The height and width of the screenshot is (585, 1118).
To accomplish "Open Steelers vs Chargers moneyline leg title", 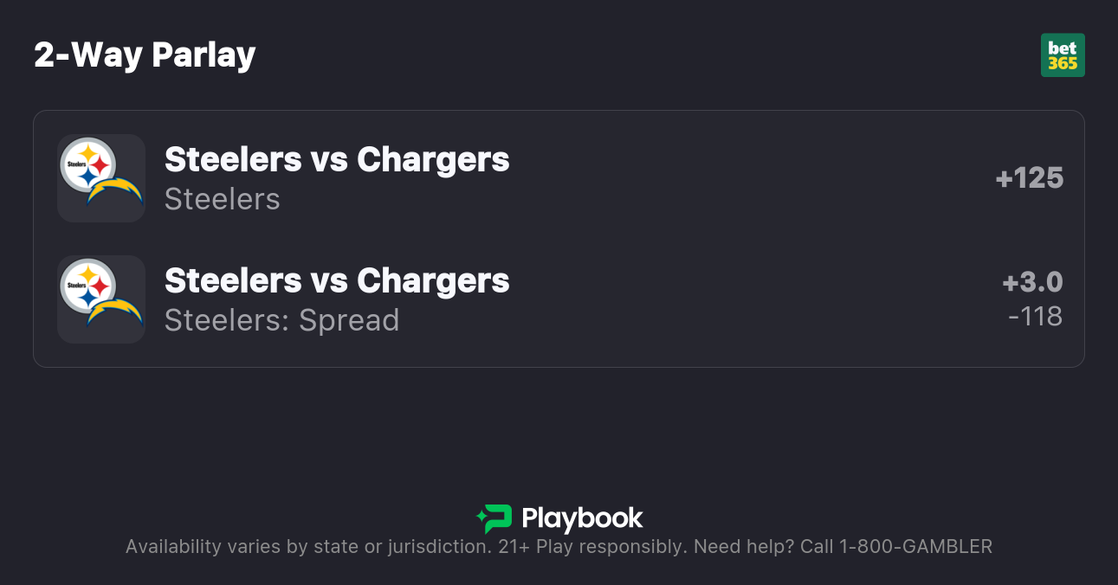I will point(337,160).
